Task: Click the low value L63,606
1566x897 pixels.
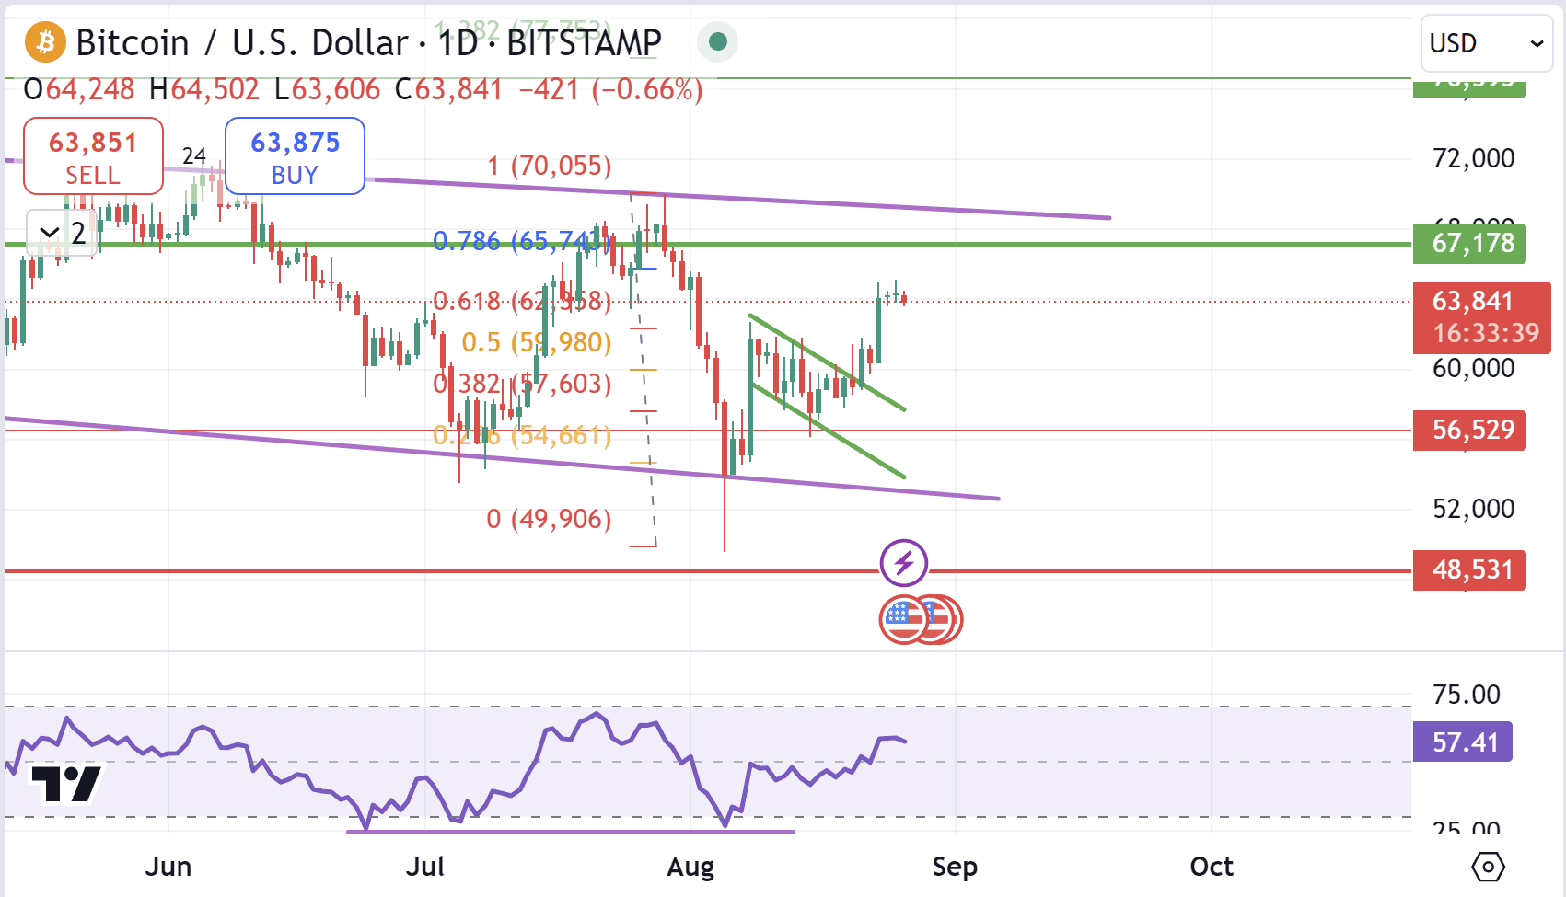Action: click(327, 90)
